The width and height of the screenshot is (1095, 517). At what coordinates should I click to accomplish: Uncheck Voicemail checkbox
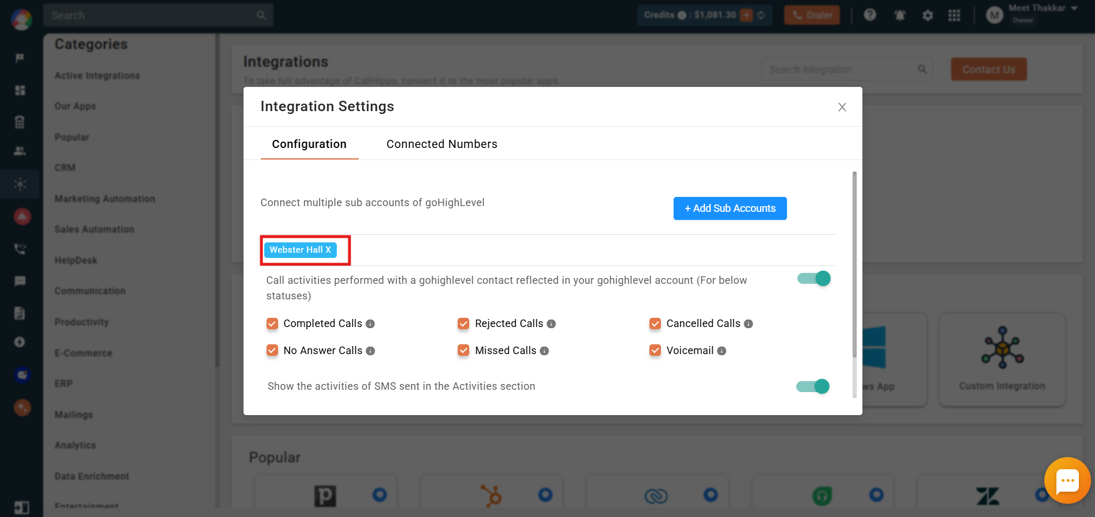pyautogui.click(x=655, y=350)
